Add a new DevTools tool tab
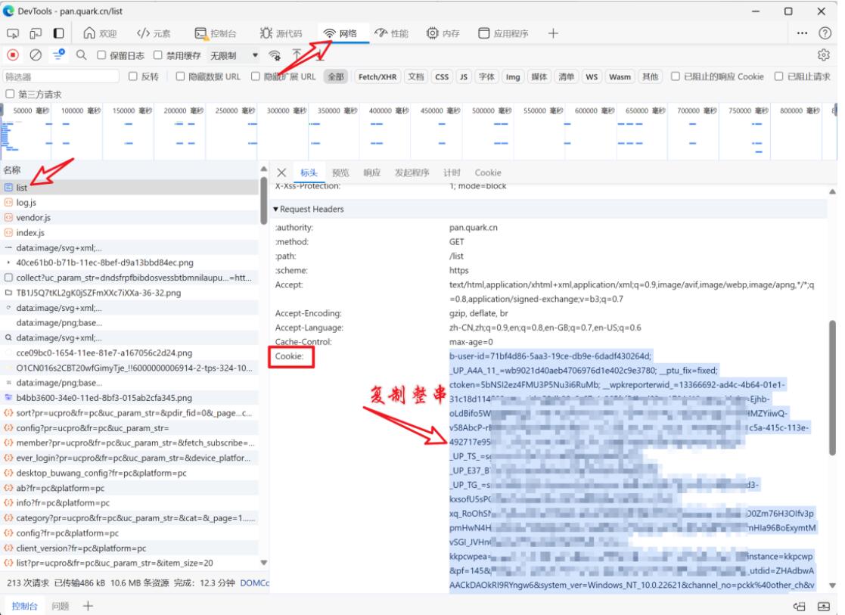 (x=553, y=33)
